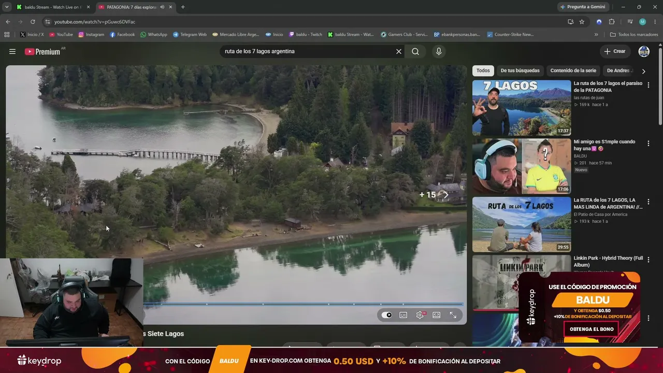Open the '7 LAGOS' 17:37 video thumbnail

pyautogui.click(x=522, y=108)
